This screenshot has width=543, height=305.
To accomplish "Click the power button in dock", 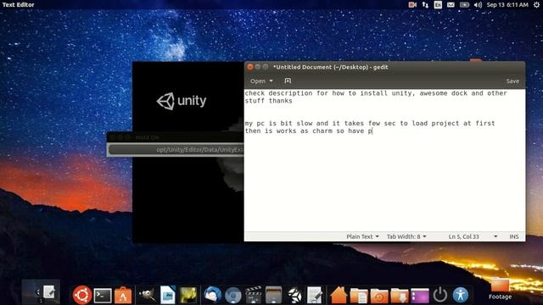I will [x=440, y=296].
